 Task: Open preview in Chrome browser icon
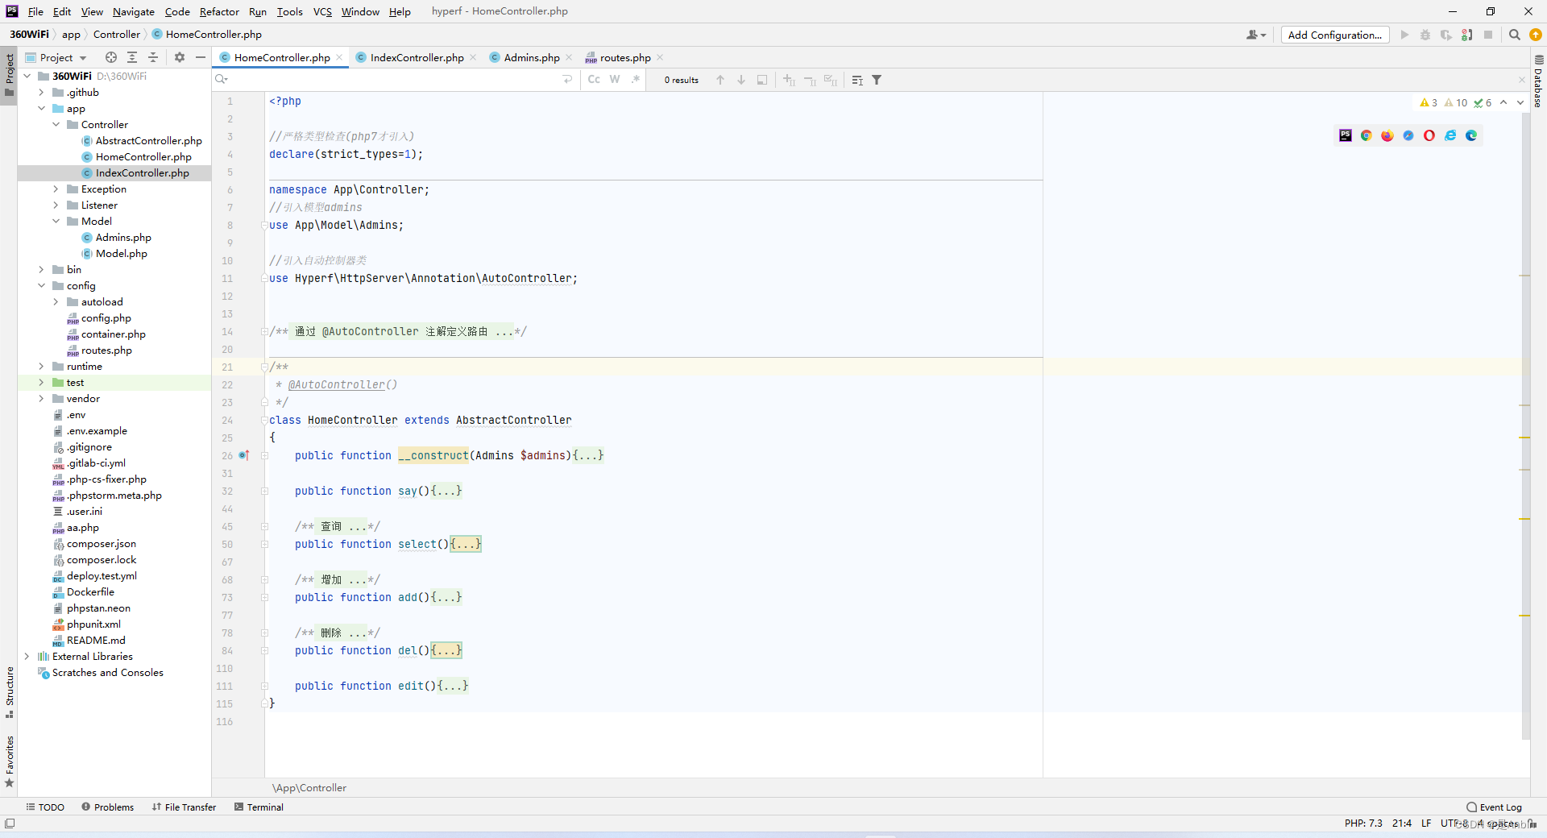[1367, 135]
